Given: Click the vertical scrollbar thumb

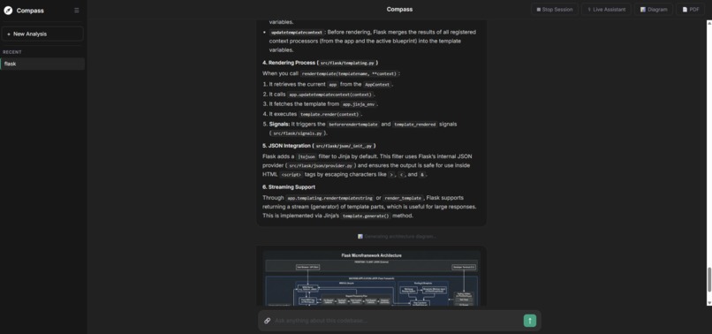Looking at the screenshot, I should pos(708,280).
